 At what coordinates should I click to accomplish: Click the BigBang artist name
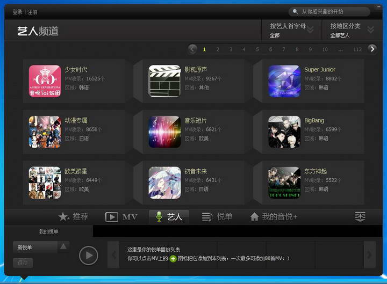coord(314,120)
